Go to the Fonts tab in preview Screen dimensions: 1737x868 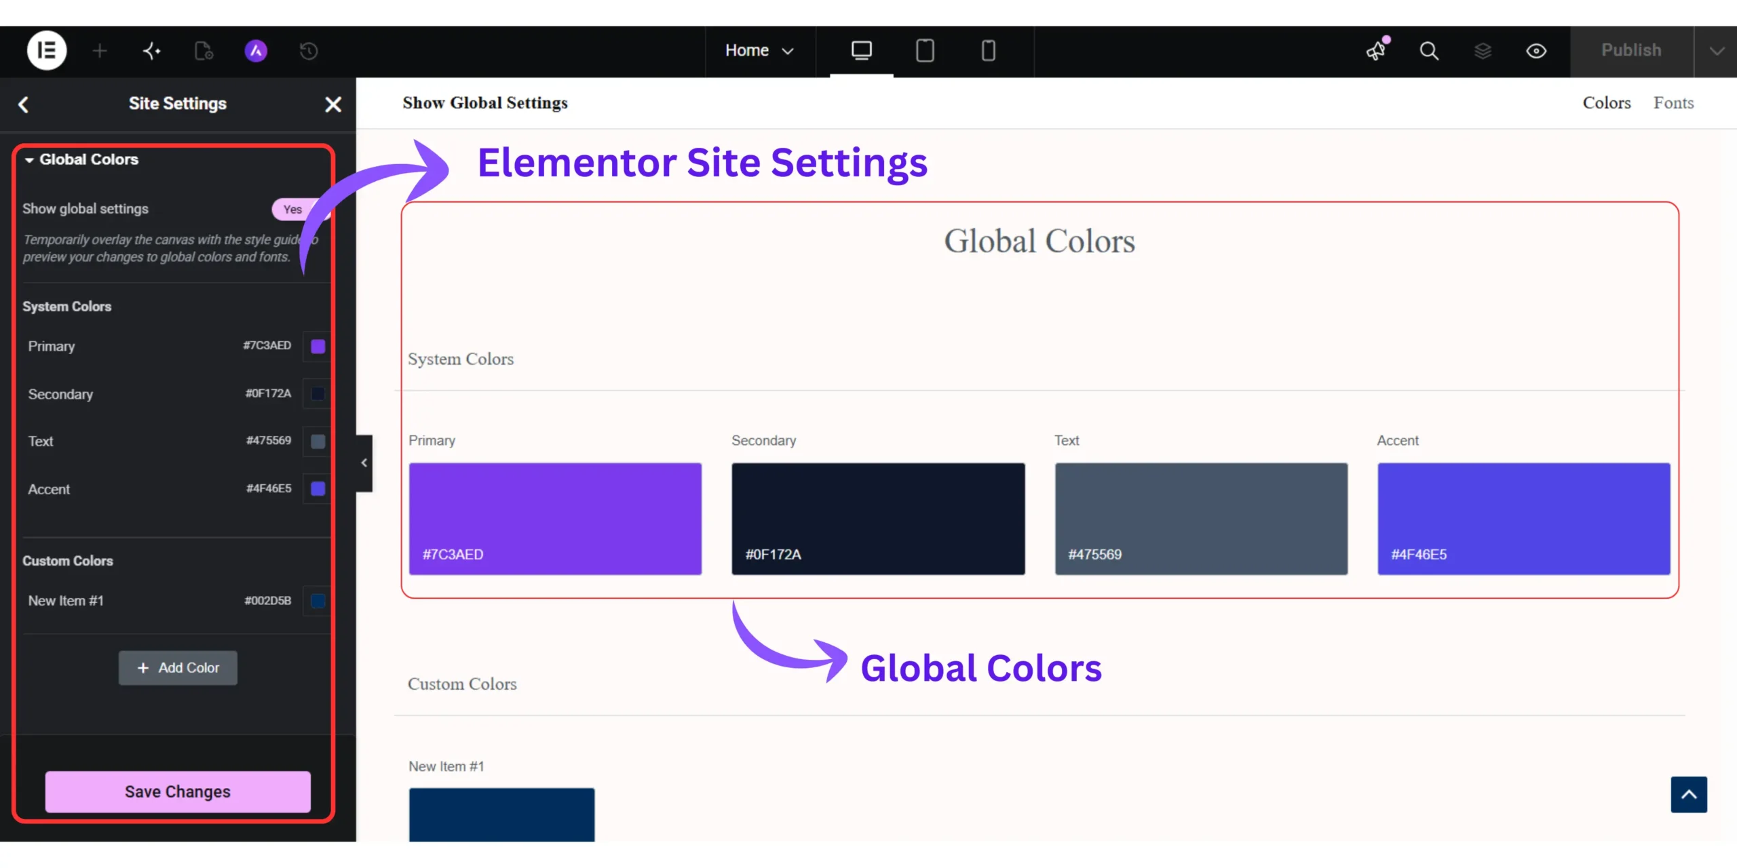pyautogui.click(x=1673, y=103)
